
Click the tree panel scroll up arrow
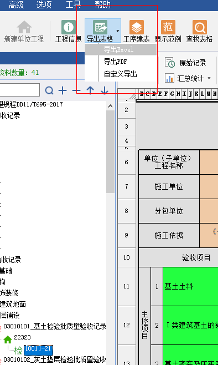click(x=111, y=106)
